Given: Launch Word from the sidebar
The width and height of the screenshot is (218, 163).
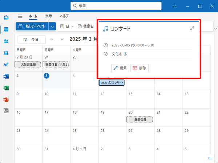Looking at the screenshot, I should click(x=6, y=76).
